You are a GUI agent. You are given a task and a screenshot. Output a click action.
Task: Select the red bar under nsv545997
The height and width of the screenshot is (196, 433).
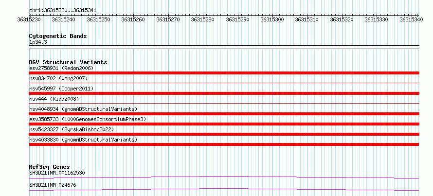click(224, 93)
